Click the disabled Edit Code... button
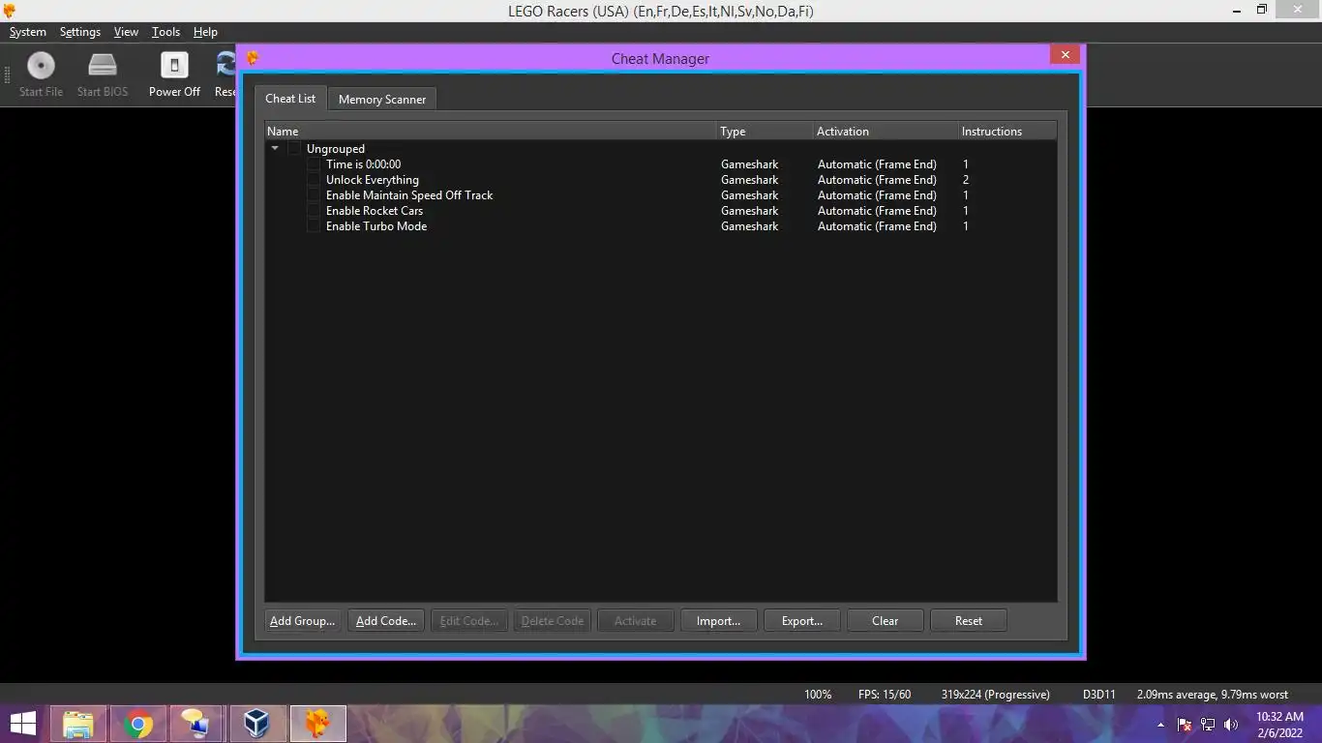The width and height of the screenshot is (1322, 743). coord(468,621)
